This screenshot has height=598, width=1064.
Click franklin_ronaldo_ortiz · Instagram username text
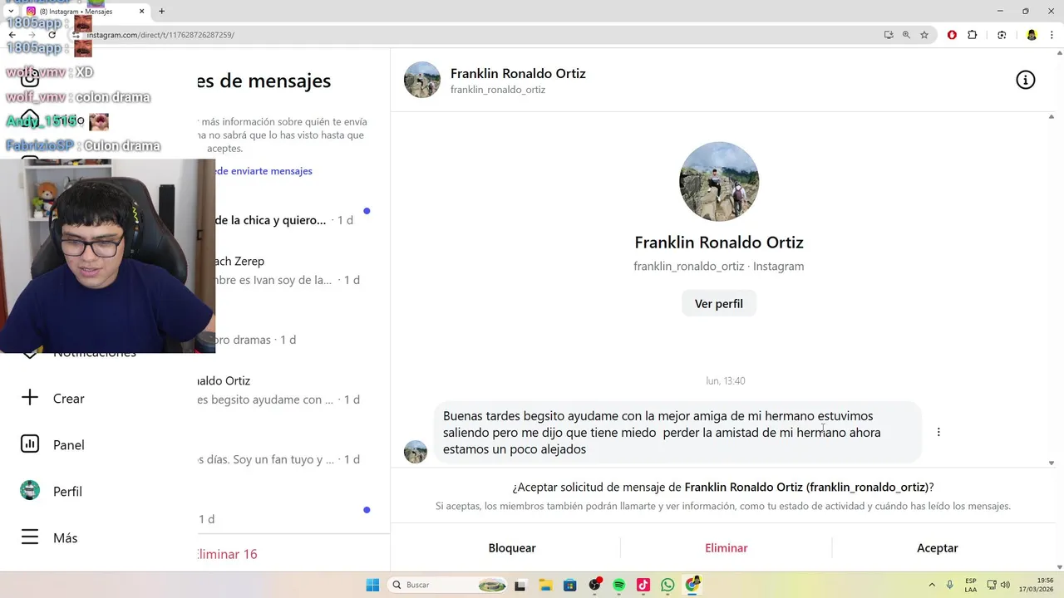[x=719, y=266]
